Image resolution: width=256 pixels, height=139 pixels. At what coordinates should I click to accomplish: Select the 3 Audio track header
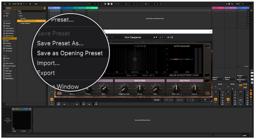[x=79, y=8]
